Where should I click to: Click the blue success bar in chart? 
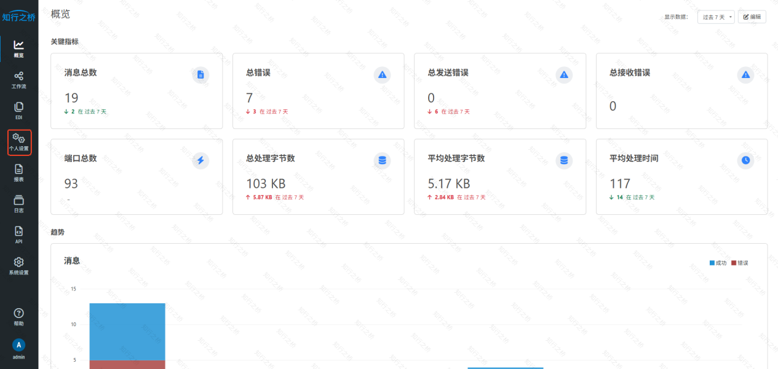click(127, 332)
